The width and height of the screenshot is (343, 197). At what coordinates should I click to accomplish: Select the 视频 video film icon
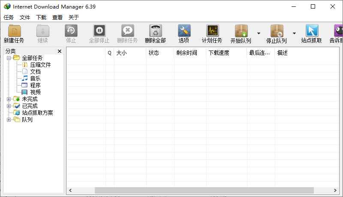coord(24,92)
